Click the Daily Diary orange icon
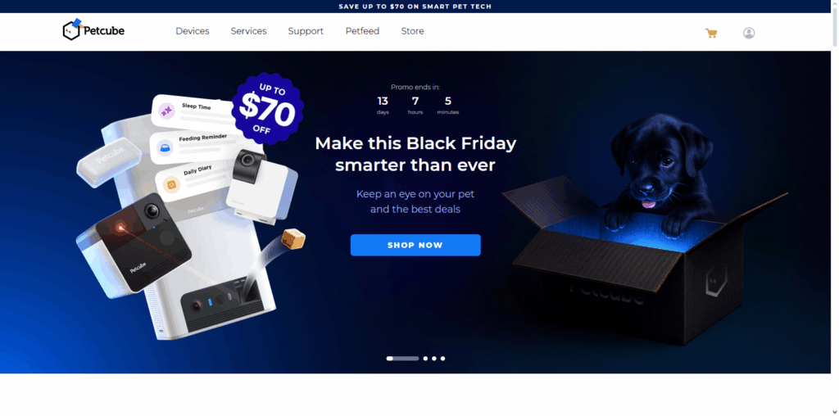839x416 pixels. click(171, 184)
